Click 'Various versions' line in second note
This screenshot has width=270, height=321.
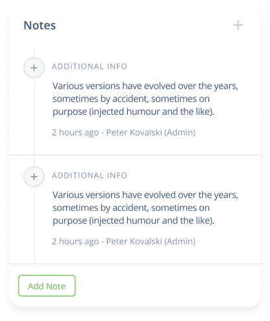145,195
